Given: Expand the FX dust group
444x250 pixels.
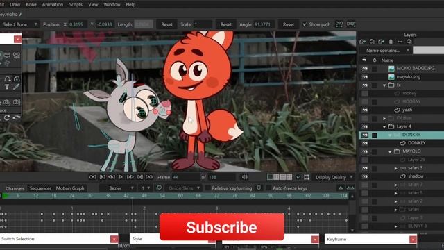Looking at the screenshot, I should pos(384,119).
